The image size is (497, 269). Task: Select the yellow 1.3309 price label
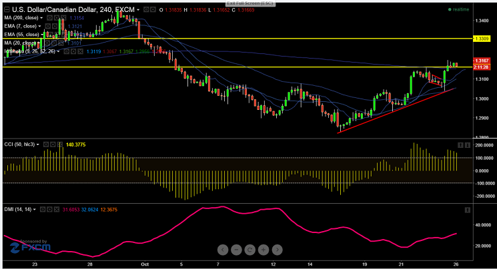481,39
